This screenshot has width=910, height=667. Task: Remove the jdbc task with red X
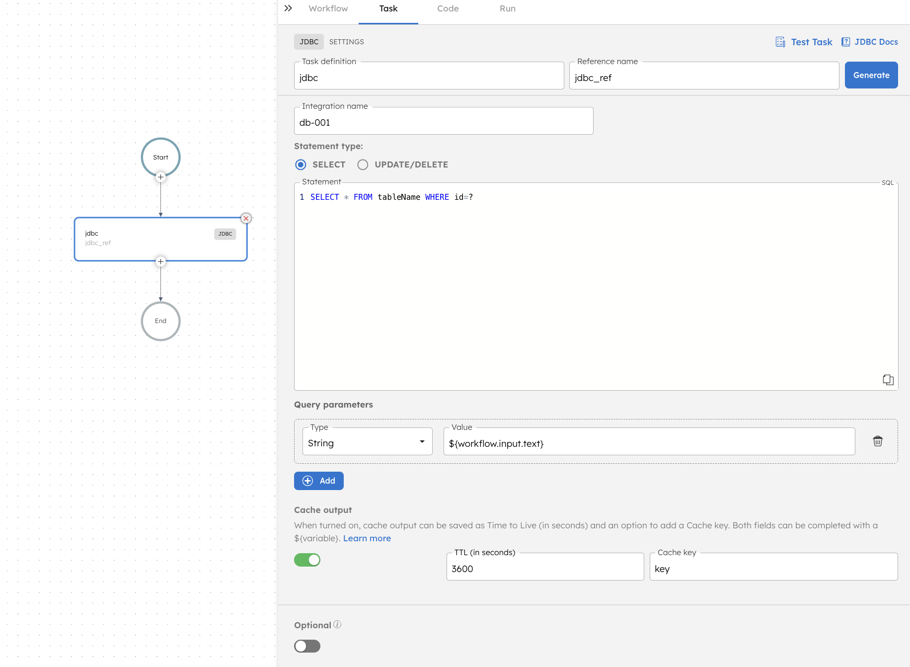pyautogui.click(x=246, y=218)
